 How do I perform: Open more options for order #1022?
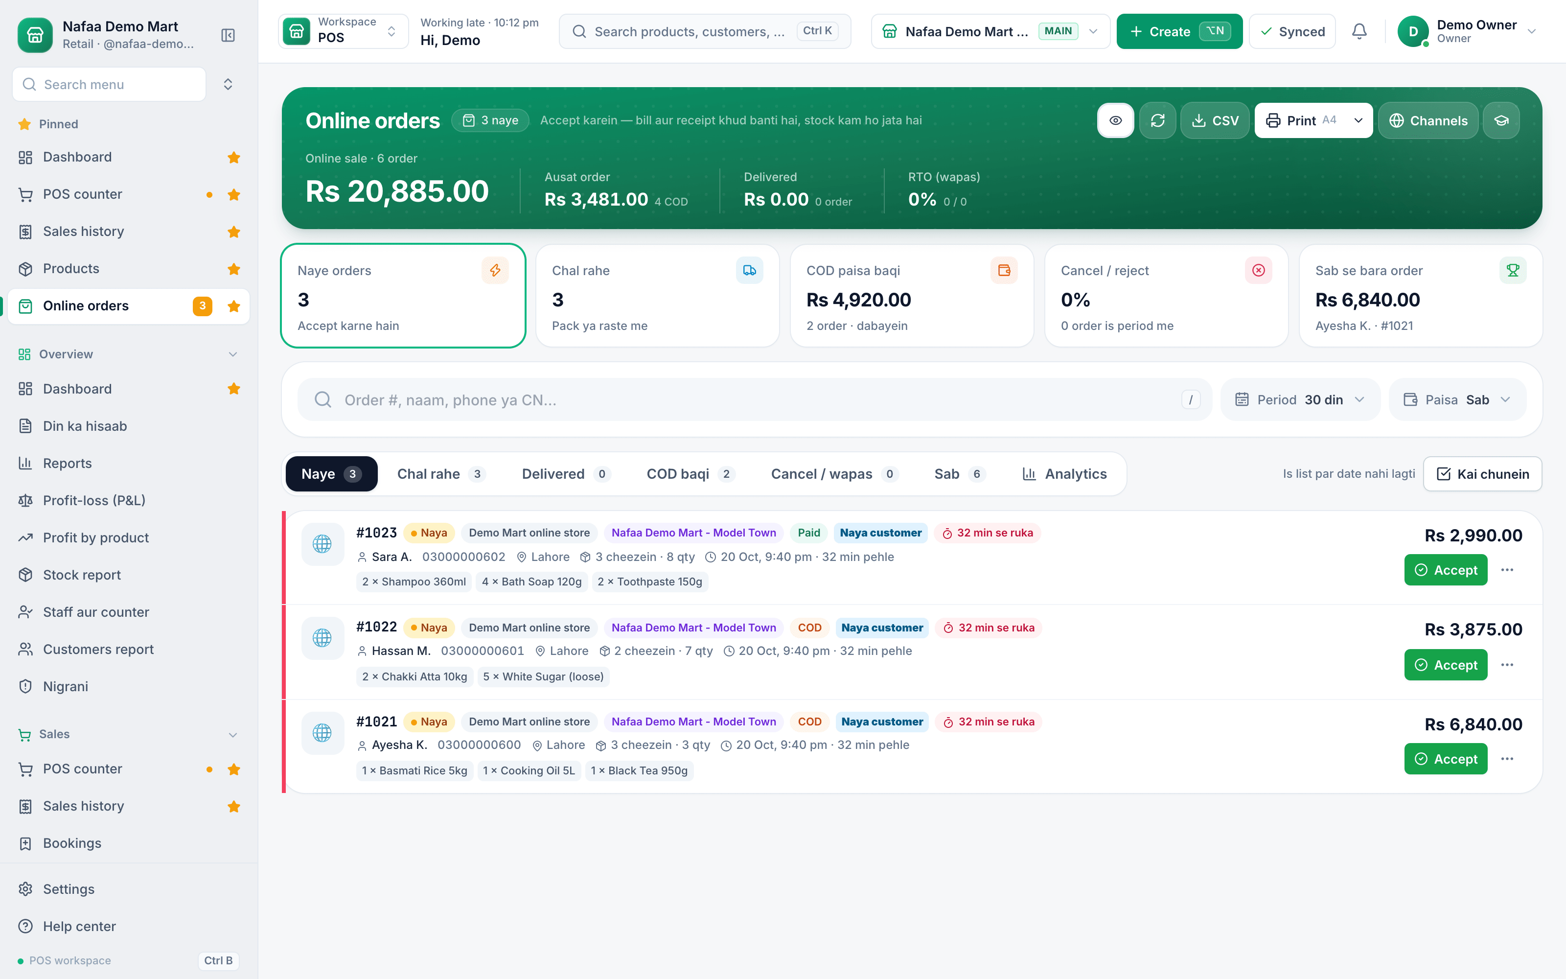click(x=1507, y=665)
